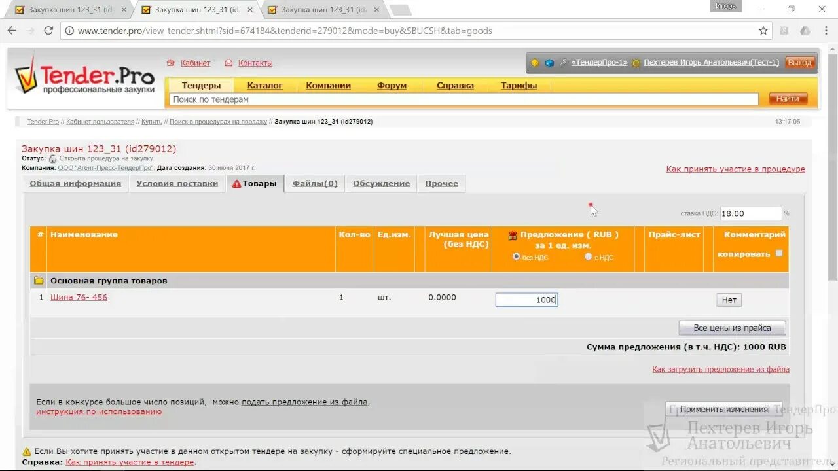This screenshot has width=838, height=471.
Task: Click the browser address bar URL
Action: click(x=285, y=31)
